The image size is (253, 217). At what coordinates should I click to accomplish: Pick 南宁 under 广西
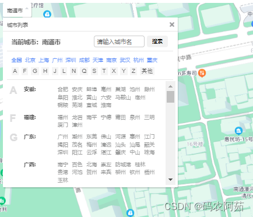63,164
